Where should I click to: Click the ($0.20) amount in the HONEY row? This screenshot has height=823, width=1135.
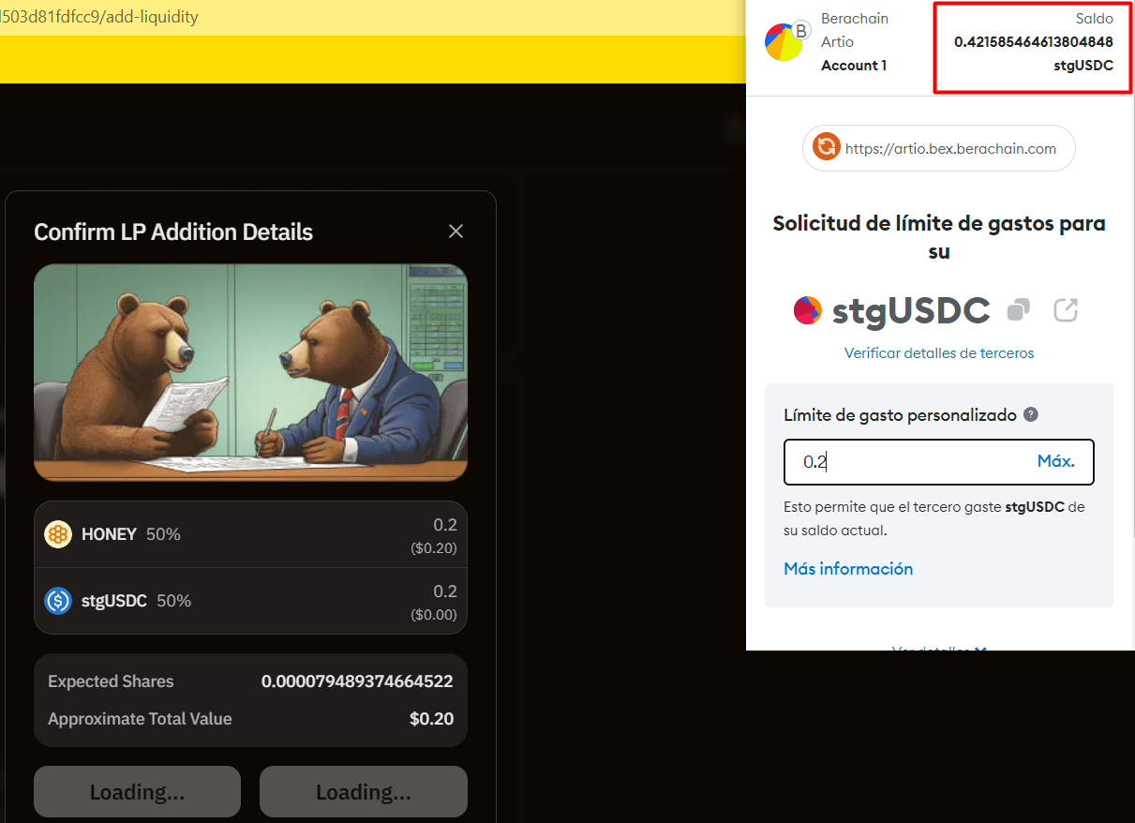[434, 548]
